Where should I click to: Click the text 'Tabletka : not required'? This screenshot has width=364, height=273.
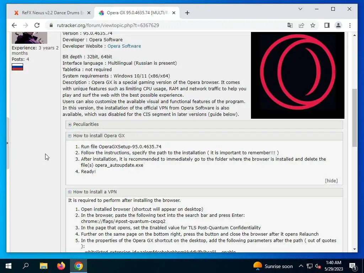[87, 69]
